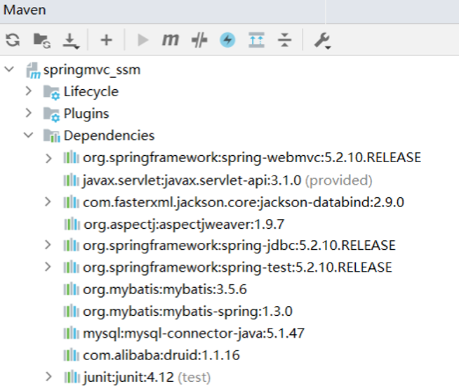
Task: Collapse the Dependencies node
Action: [x=28, y=135]
